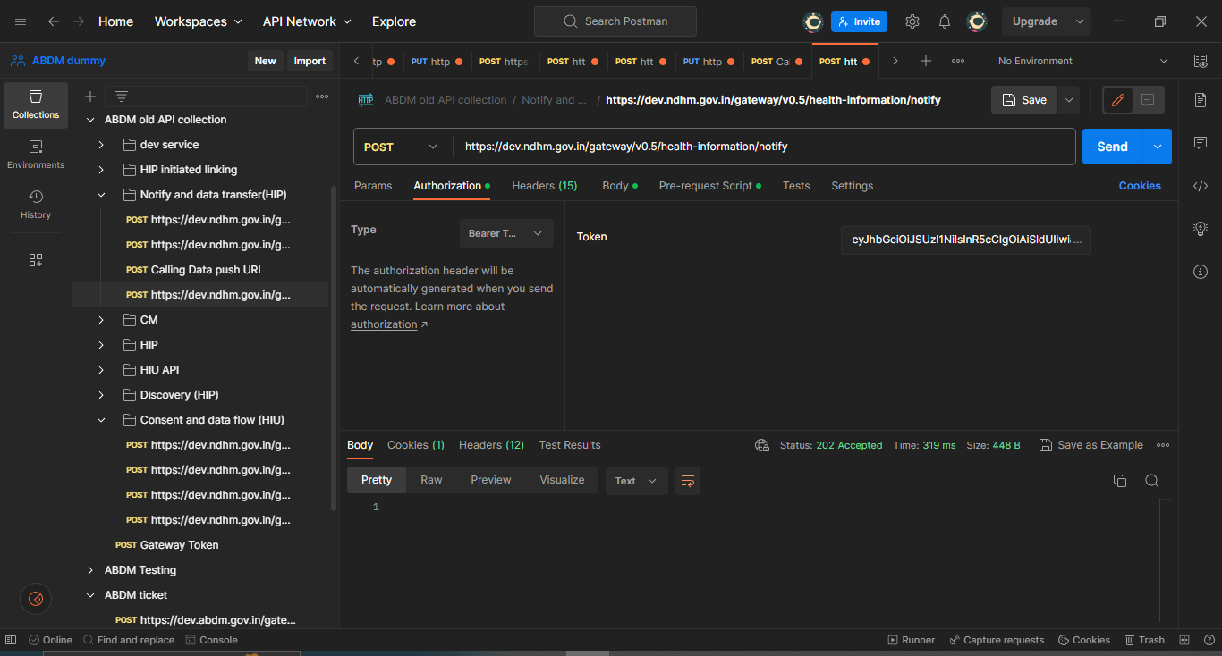Click the blue Send button
The image size is (1222, 656).
coord(1113,147)
